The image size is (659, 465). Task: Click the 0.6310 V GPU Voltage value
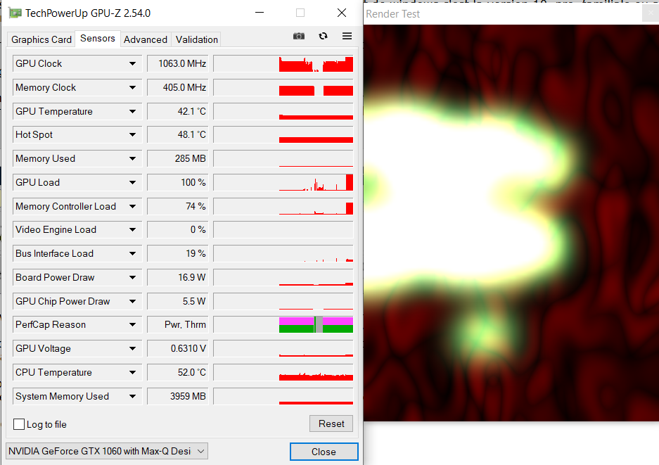[x=178, y=348]
